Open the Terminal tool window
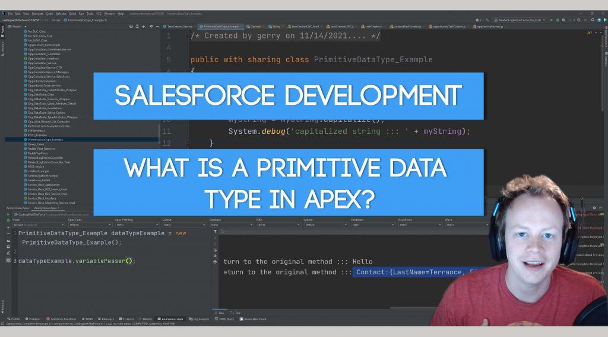 (126, 319)
